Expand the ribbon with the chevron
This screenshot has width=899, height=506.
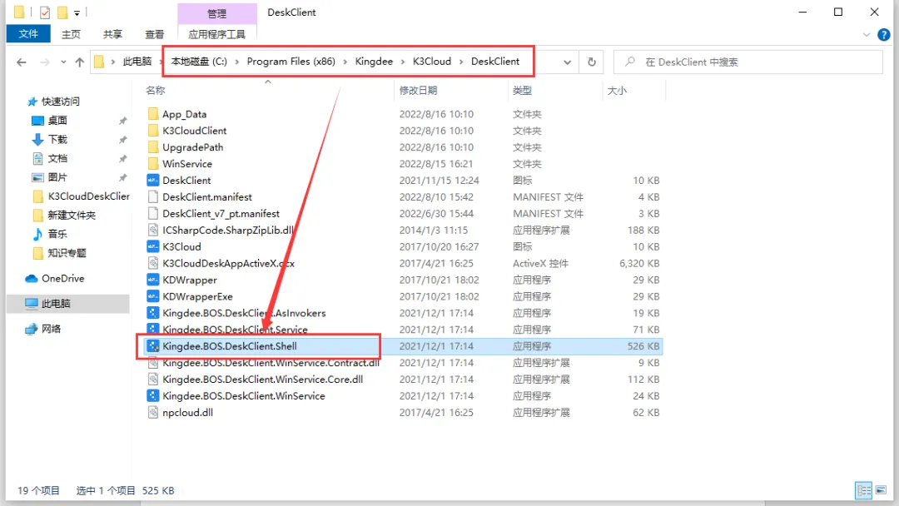tap(867, 35)
